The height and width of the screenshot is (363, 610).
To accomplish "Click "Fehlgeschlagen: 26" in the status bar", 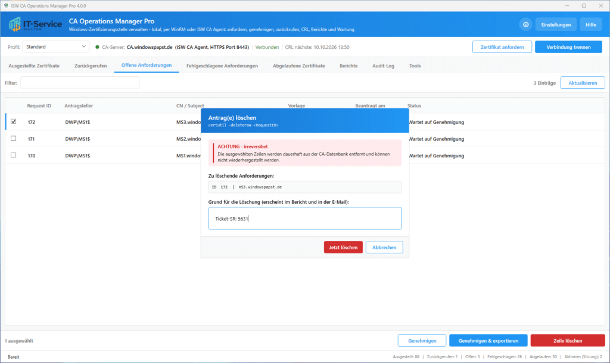I will point(505,357).
